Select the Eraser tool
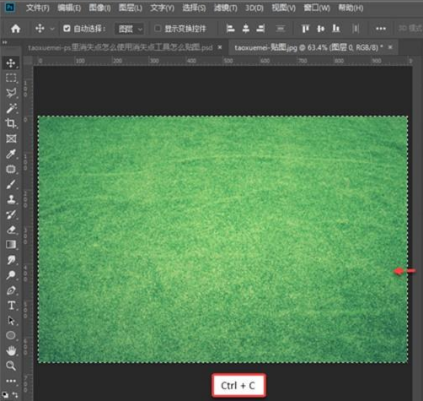Image resolution: width=423 pixels, height=401 pixels. 11,230
